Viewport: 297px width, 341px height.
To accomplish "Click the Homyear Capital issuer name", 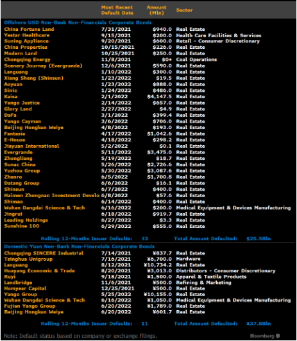I will point(25,288).
